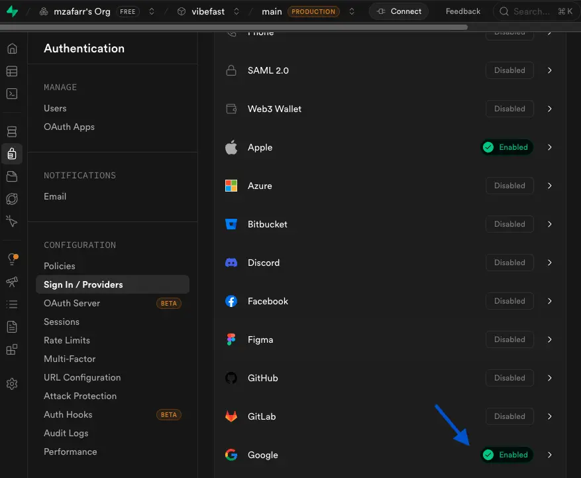The height and width of the screenshot is (478, 581).
Task: Select Rate Limits in the configuration menu
Action: [x=67, y=340]
